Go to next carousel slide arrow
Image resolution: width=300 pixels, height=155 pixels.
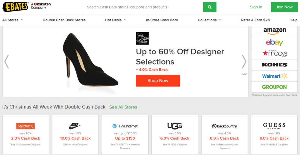point(244,62)
